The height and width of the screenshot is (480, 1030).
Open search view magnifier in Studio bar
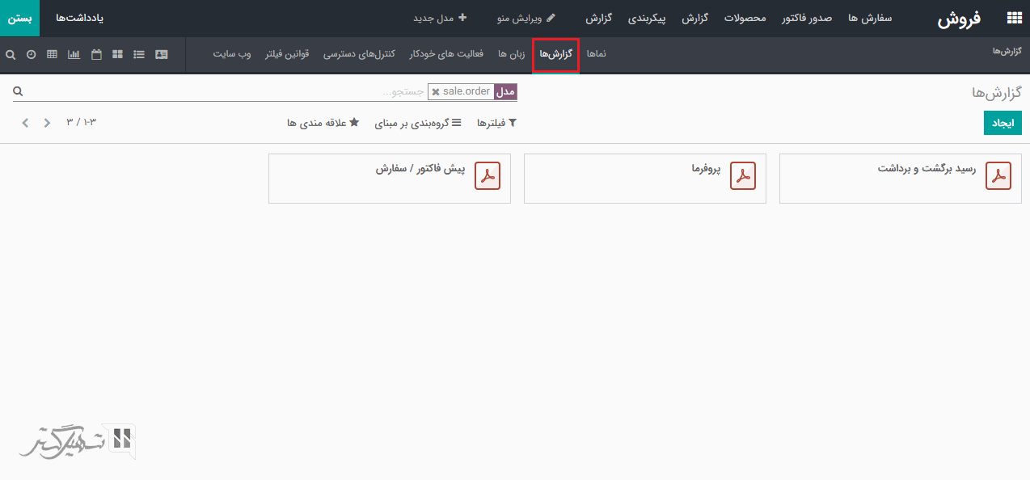[x=11, y=54]
